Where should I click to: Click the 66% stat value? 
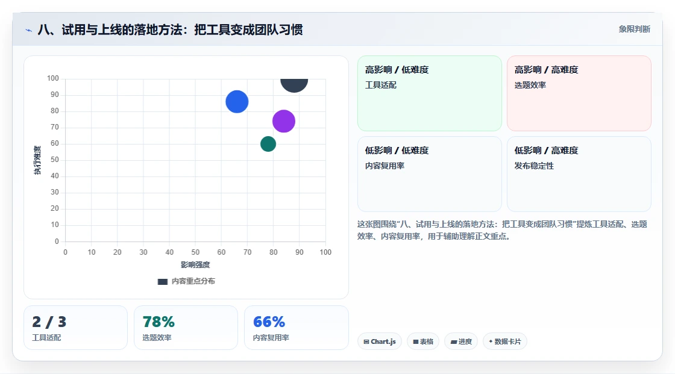point(269,322)
